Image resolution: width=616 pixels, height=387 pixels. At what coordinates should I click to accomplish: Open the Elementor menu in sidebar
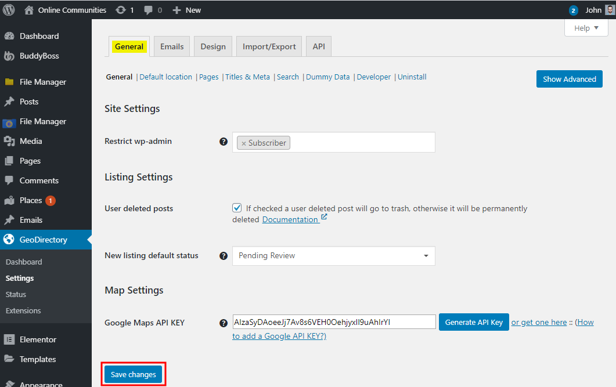(35, 339)
